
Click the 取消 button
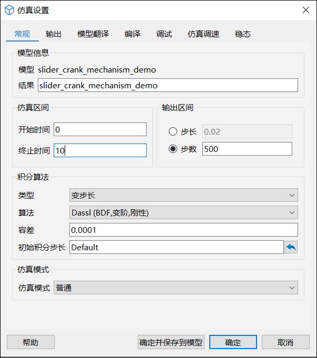285,342
